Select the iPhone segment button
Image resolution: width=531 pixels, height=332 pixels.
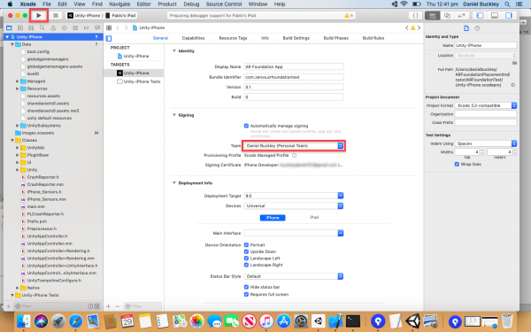pos(273,218)
